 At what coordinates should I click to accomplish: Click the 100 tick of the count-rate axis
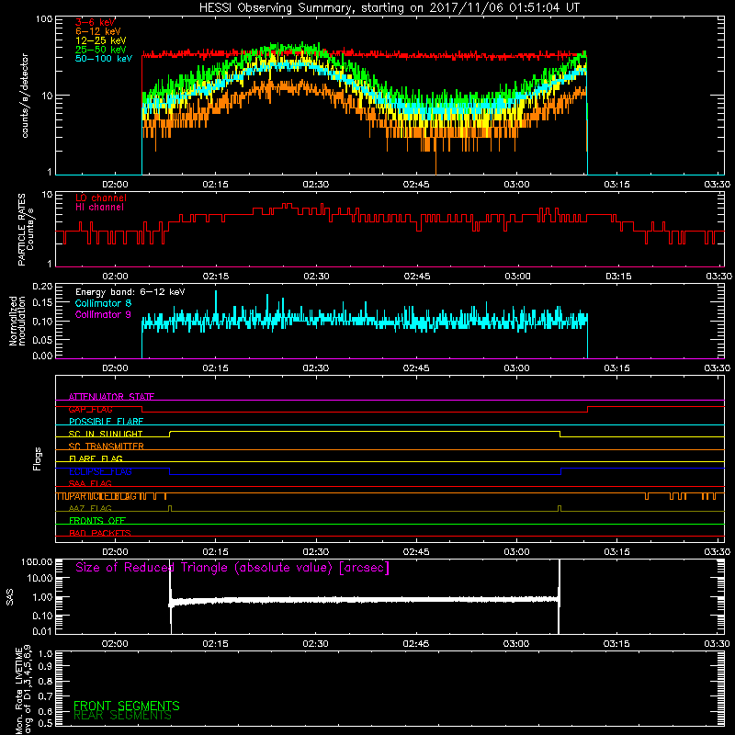[44, 19]
